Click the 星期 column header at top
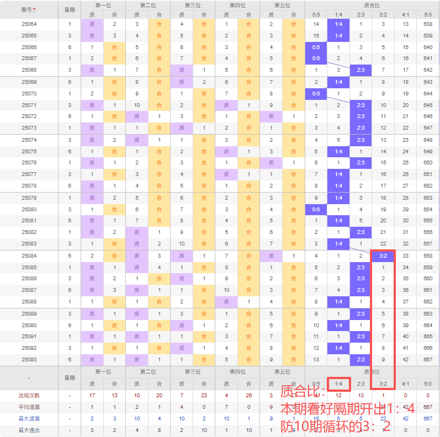This screenshot has width=440, height=437. point(70,10)
